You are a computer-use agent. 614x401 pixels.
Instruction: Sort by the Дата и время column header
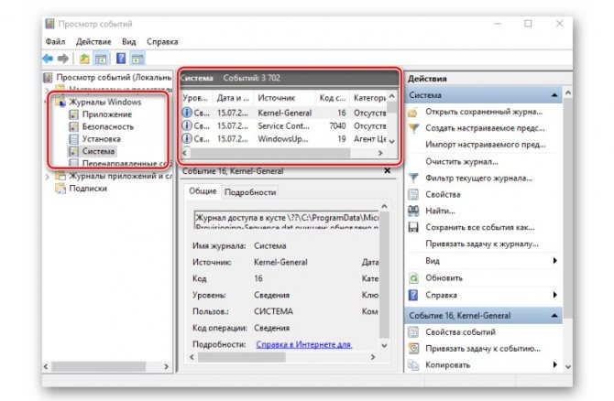233,98
